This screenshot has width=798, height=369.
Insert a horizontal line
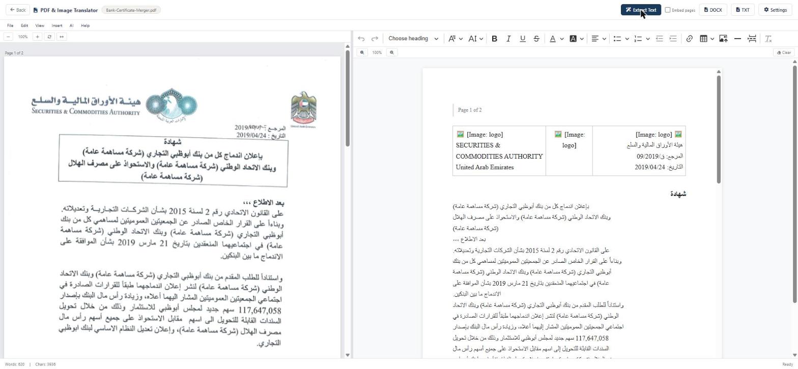[737, 39]
